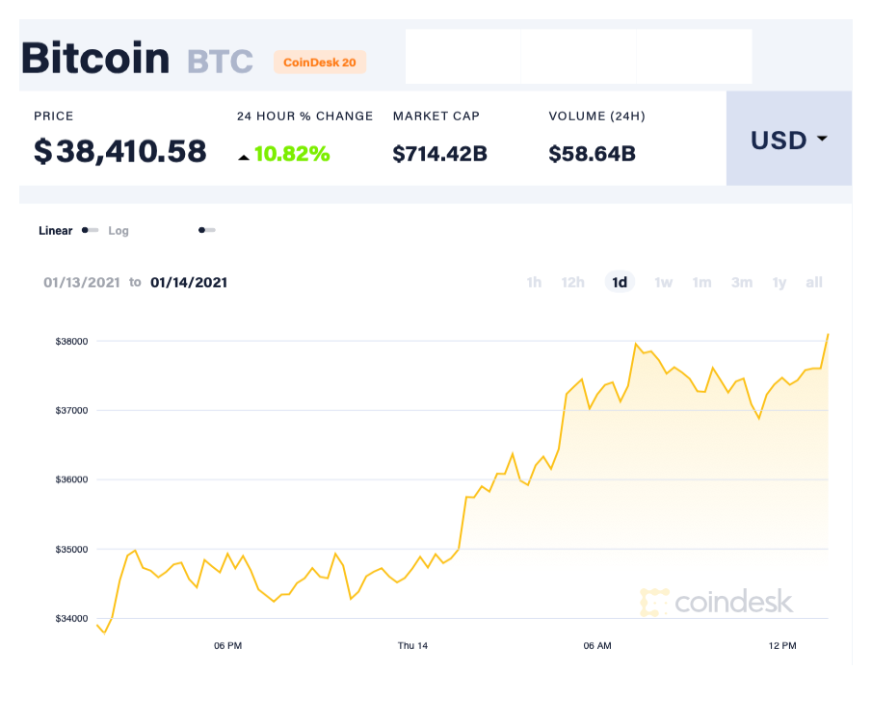872x723 pixels.
Task: Click the CoinDesk watermark logo on the chart
Action: tap(717, 602)
